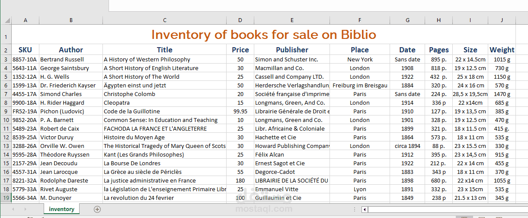Select column F header
Image resolution: width=528 pixels, height=218 pixels.
coord(359,20)
